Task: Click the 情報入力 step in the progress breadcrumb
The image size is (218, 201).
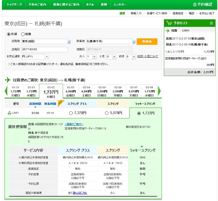Action: pos(136,13)
